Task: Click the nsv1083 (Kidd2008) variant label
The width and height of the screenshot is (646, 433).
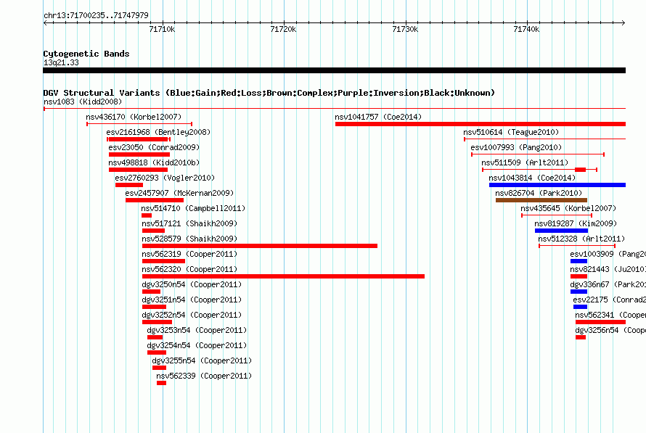Action: click(x=83, y=102)
